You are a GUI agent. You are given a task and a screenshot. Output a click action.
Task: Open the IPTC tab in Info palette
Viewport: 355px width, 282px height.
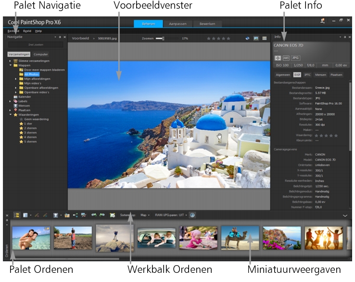pyautogui.click(x=307, y=75)
